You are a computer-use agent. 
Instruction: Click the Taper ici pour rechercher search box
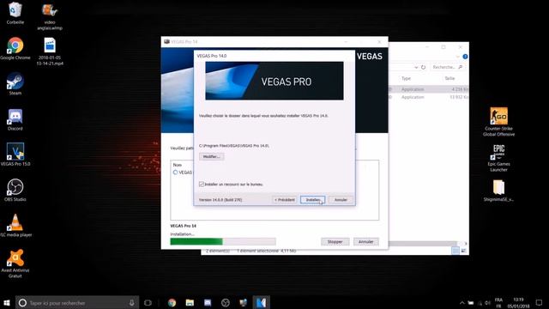[x=77, y=303]
